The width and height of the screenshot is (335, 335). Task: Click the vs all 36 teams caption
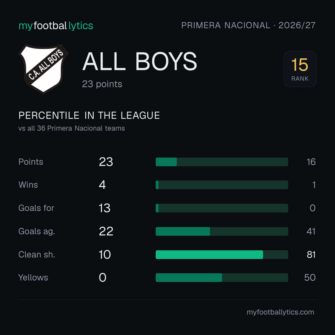72,128
